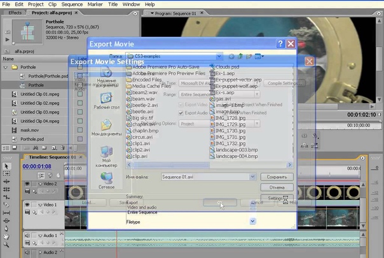Open the file name dropdown arrow

pos(252,177)
